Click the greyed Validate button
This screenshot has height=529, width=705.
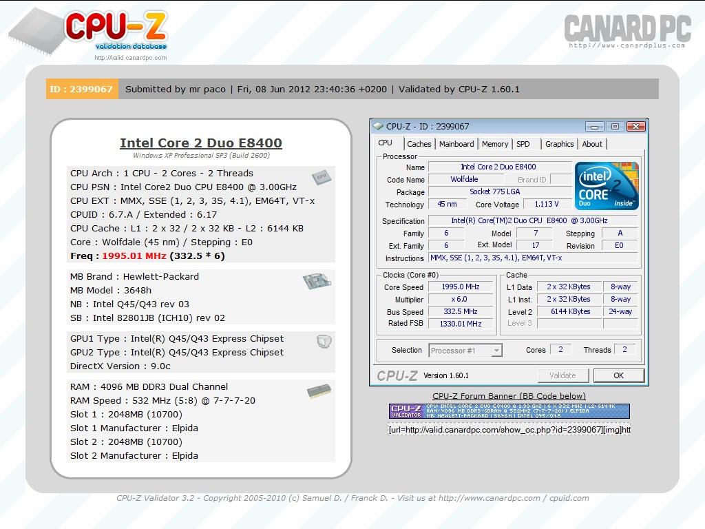[562, 375]
